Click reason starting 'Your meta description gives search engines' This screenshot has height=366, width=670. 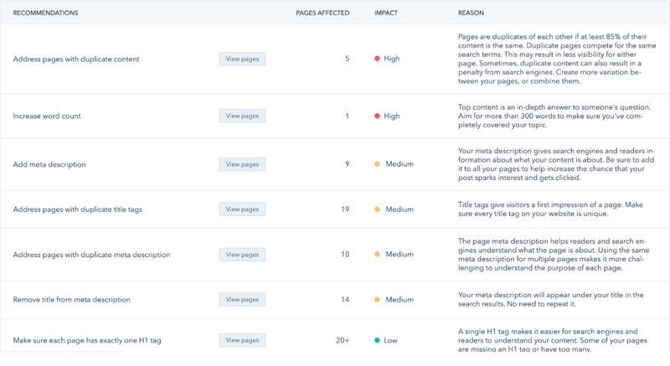(556, 164)
